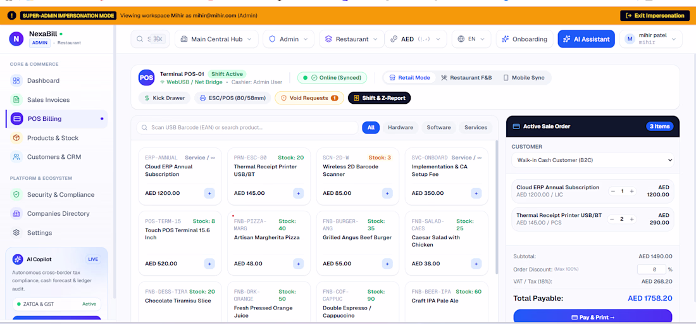The width and height of the screenshot is (696, 324).
Task: Increase Thermal Receipt Printer quantity in order
Action: [632, 219]
